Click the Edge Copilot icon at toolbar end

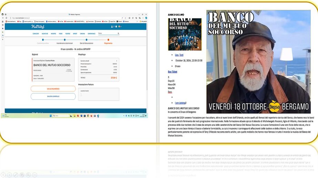click(146, 18)
